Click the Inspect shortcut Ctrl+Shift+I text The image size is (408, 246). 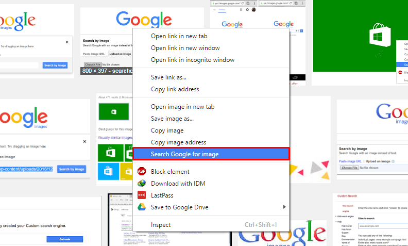click(261, 225)
